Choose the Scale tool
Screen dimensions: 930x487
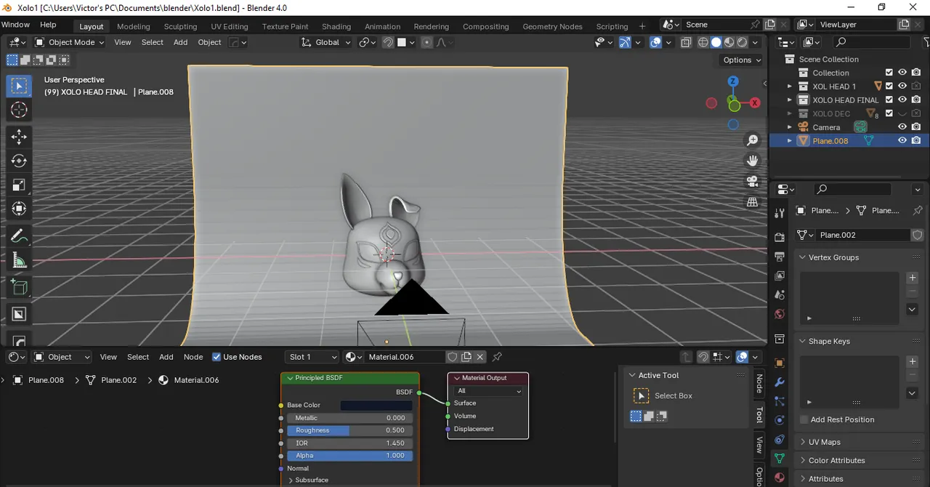point(19,185)
